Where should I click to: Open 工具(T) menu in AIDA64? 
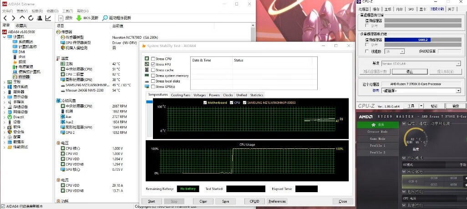click(68, 11)
